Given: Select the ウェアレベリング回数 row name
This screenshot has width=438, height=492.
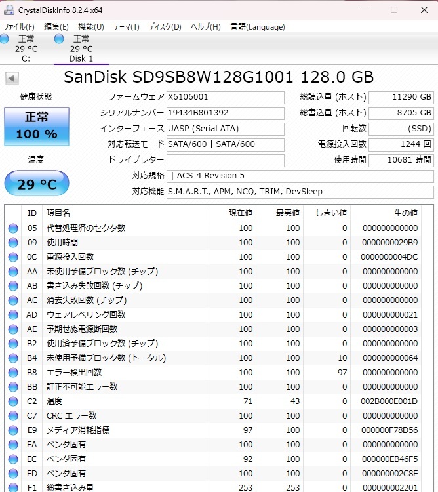Looking at the screenshot, I should (86, 315).
